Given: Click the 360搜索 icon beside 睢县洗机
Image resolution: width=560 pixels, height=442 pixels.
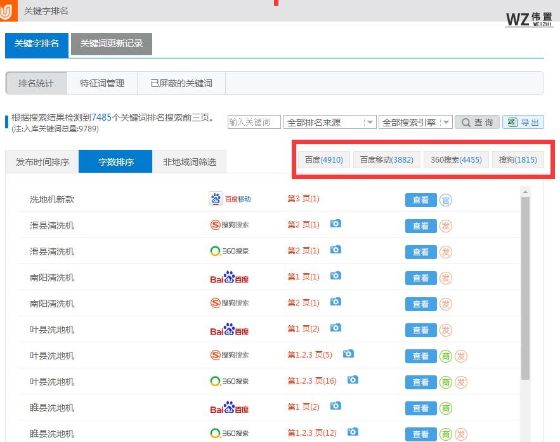Looking at the screenshot, I should [228, 434].
